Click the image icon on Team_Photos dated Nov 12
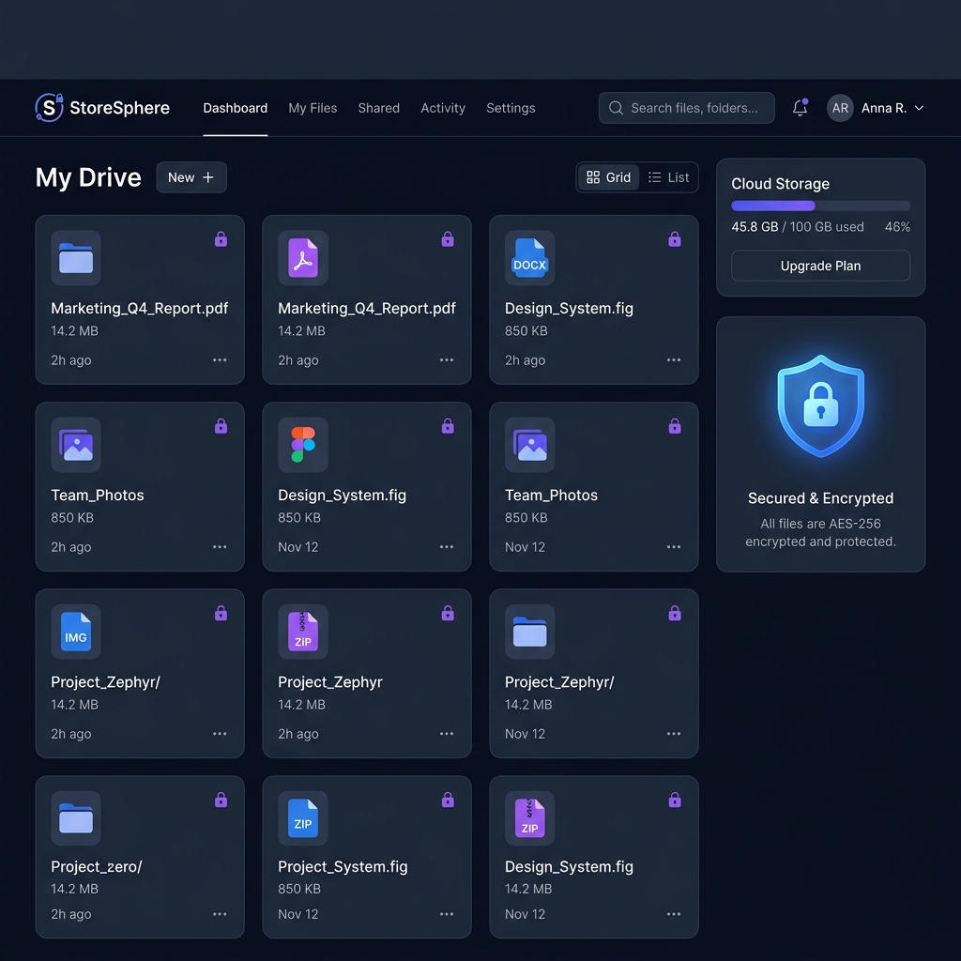961x961 pixels. coord(529,445)
